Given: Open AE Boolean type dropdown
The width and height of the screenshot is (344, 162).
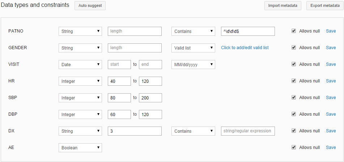Looking at the screenshot, I should 80,148.
